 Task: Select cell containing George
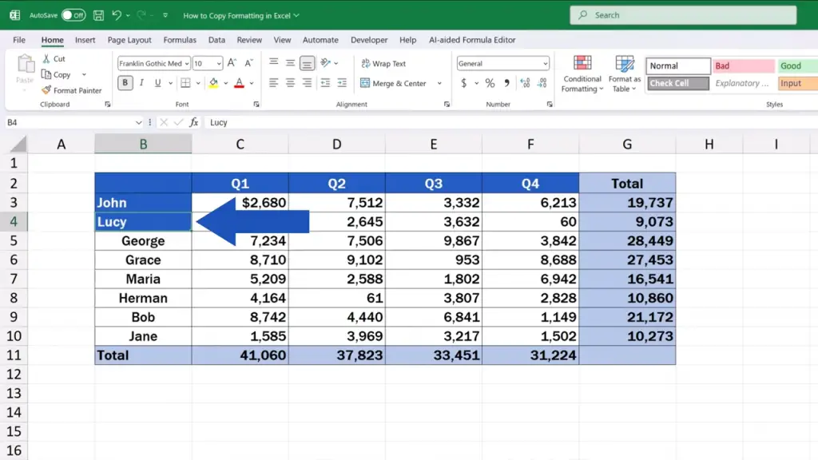(143, 241)
